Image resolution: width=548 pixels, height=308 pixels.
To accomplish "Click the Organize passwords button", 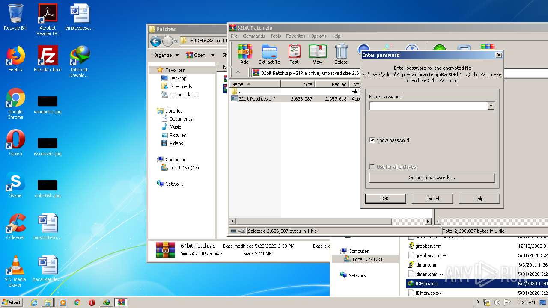I will [432, 178].
